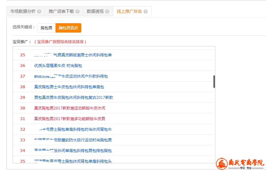
Task: Choose keyword 胸包男
Action: 46,28
